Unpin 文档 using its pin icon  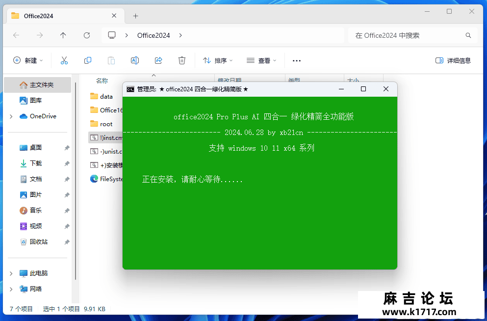[67, 179]
